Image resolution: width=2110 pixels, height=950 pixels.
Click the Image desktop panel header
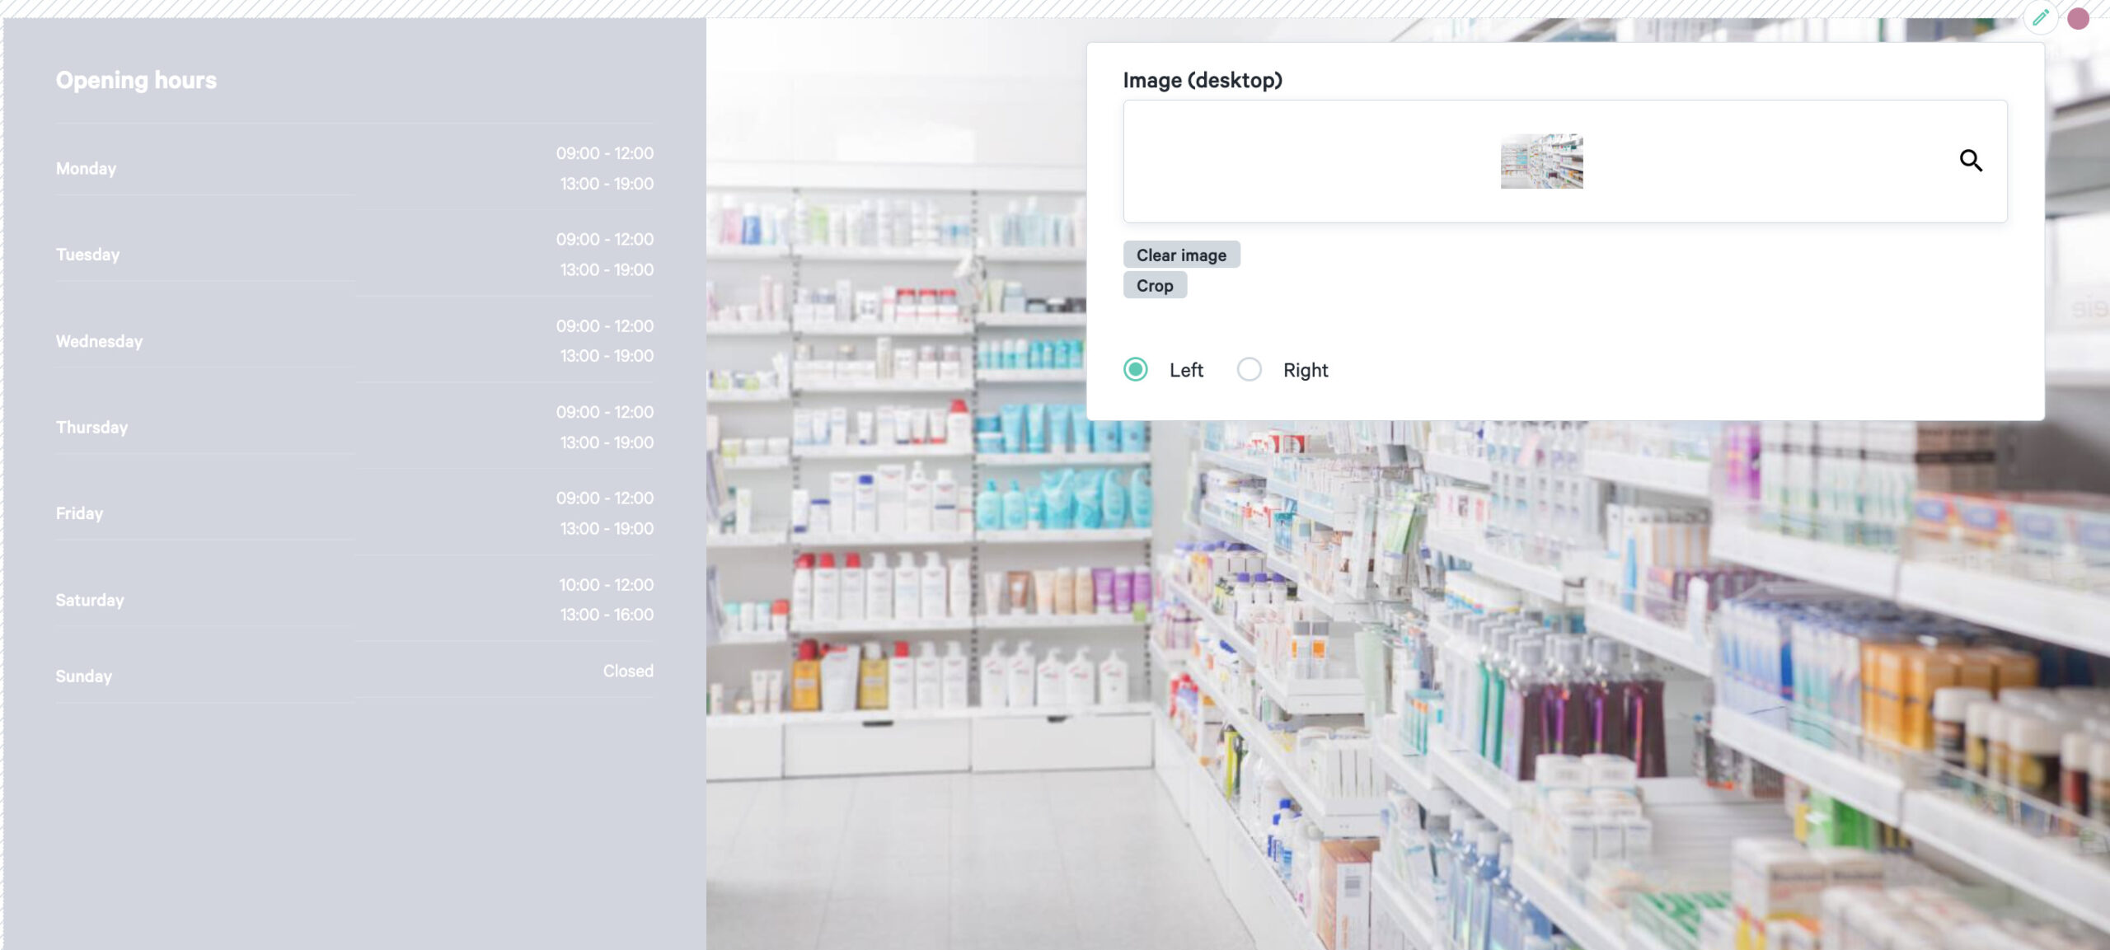(1202, 79)
